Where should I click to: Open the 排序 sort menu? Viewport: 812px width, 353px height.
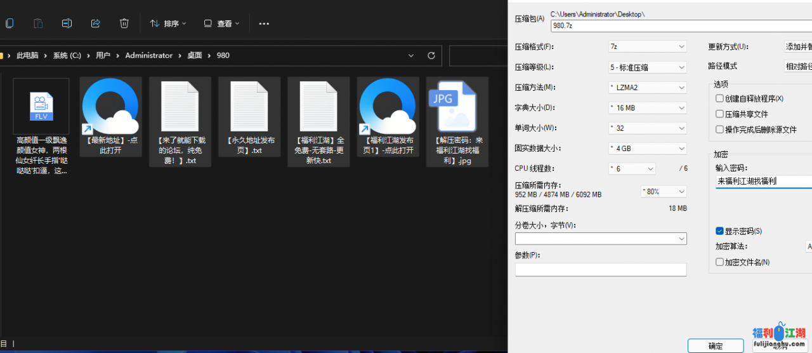(168, 23)
